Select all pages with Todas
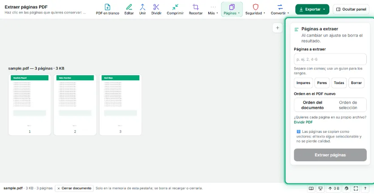Screen dimensions: 374x194 (x=339, y=83)
